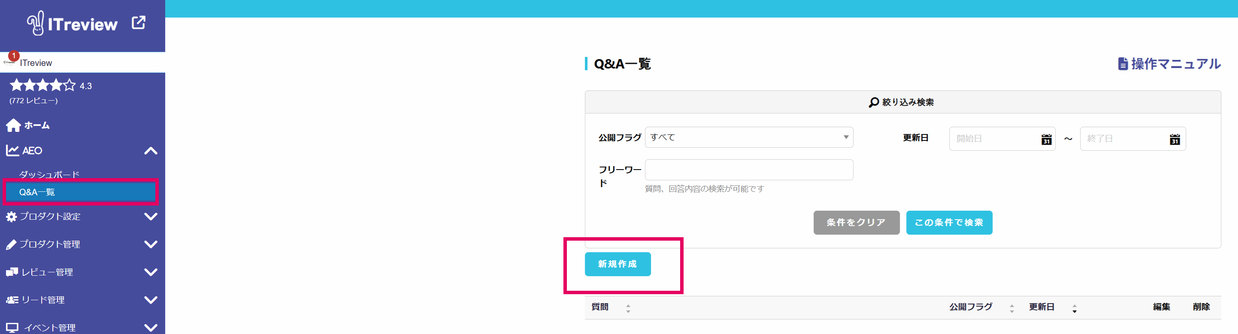Click the home icon in sidebar

click(x=13, y=125)
